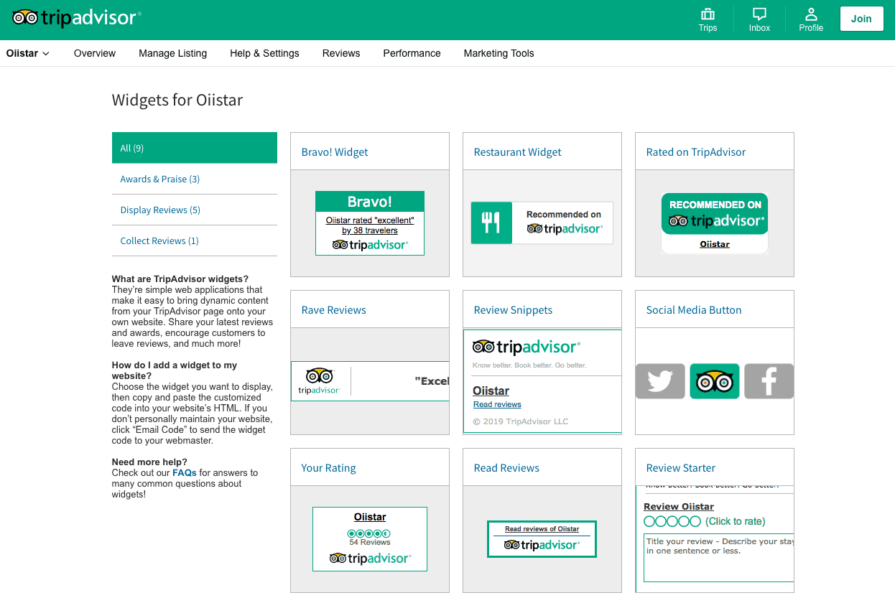This screenshot has height=598, width=895.
Task: Click the tripadvisor logo in Your Rating preview
Action: [x=370, y=559]
